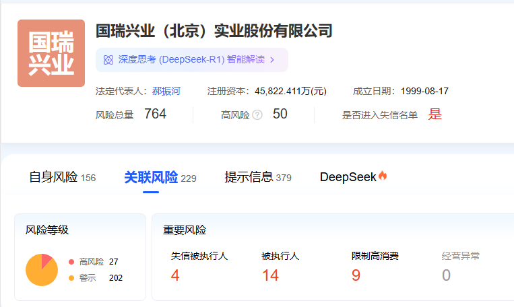Click the 高风险 value 50
This screenshot has height=307, width=514.
click(x=280, y=114)
